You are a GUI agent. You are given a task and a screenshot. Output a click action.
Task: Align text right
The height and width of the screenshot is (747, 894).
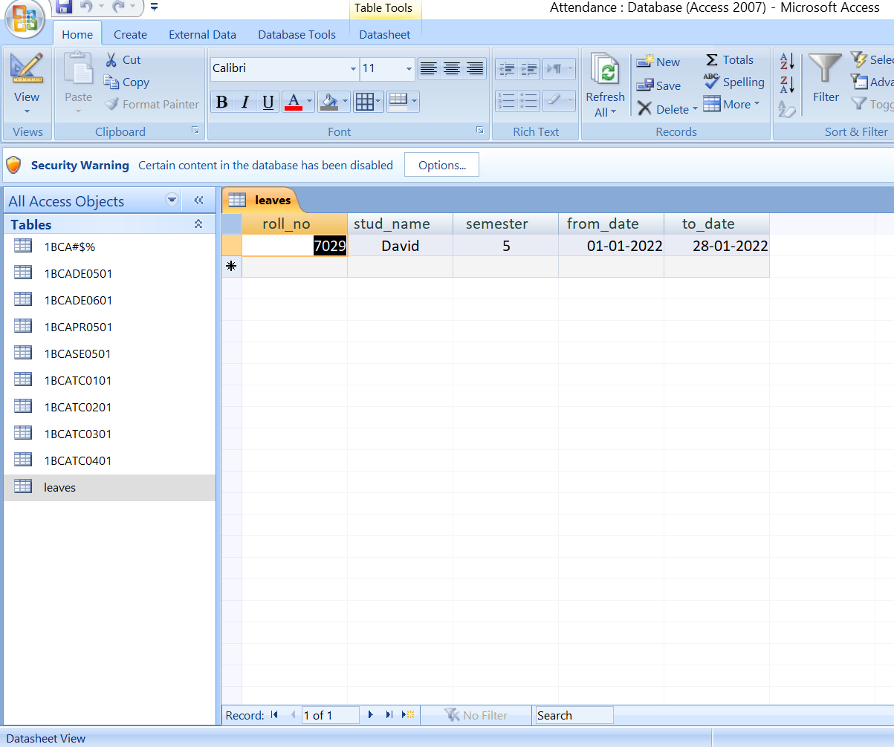pyautogui.click(x=475, y=69)
